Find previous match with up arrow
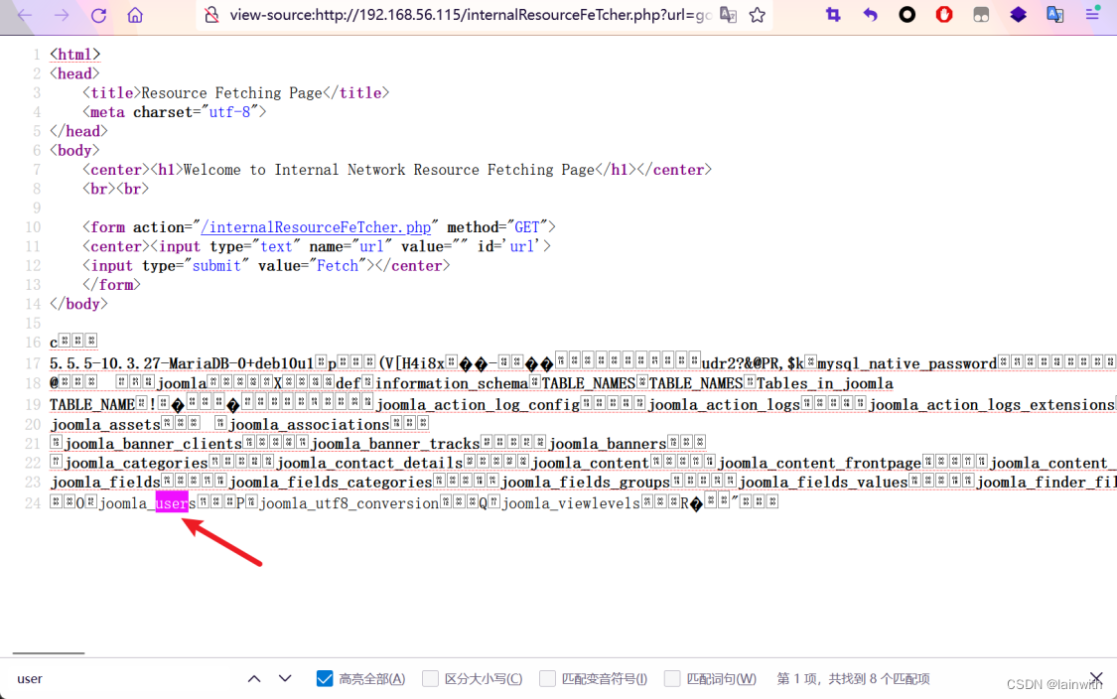The height and width of the screenshot is (699, 1117). (254, 678)
